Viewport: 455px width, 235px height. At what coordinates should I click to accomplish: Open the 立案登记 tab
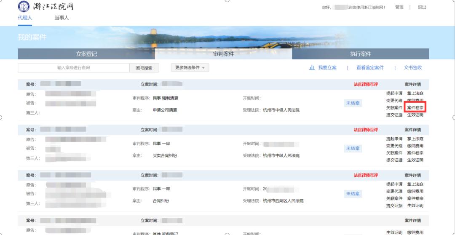tap(86, 54)
